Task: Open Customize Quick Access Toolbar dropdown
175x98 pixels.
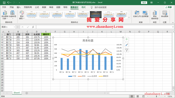Action: click(19, 3)
